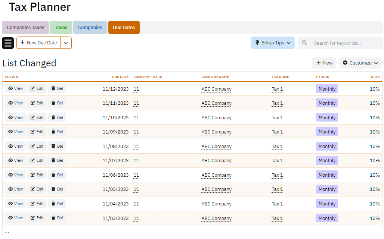384x239 pixels.
Task: Open the Customize dropdown menu
Action: click(x=360, y=63)
